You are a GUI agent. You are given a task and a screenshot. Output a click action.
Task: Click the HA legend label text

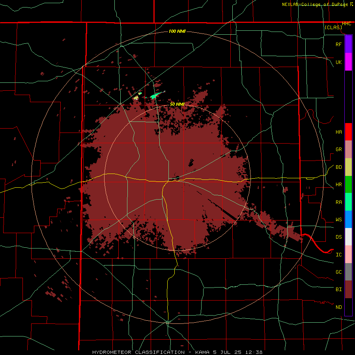[x=338, y=132]
